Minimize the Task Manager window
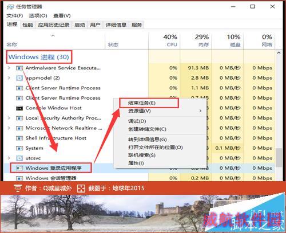The image size is (286, 233). click(x=233, y=7)
